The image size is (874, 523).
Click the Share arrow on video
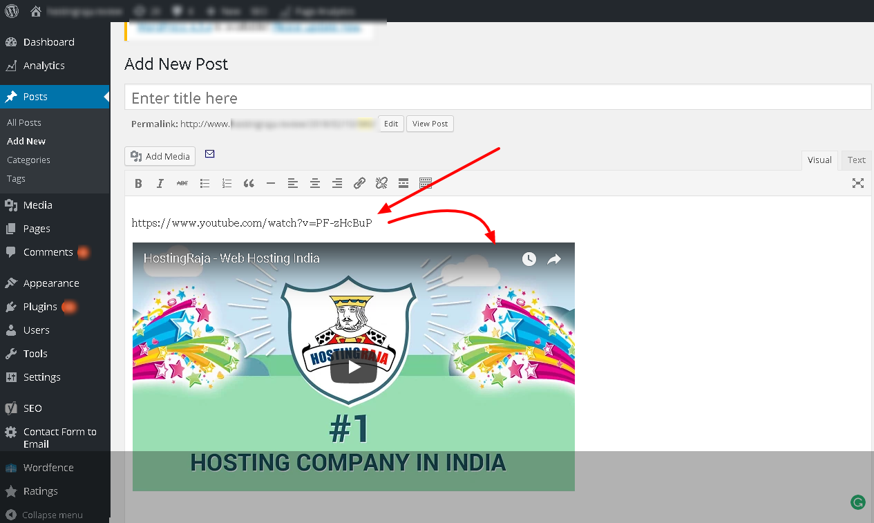click(554, 259)
